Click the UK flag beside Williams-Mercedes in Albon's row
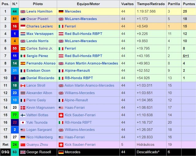 coord(61,93)
